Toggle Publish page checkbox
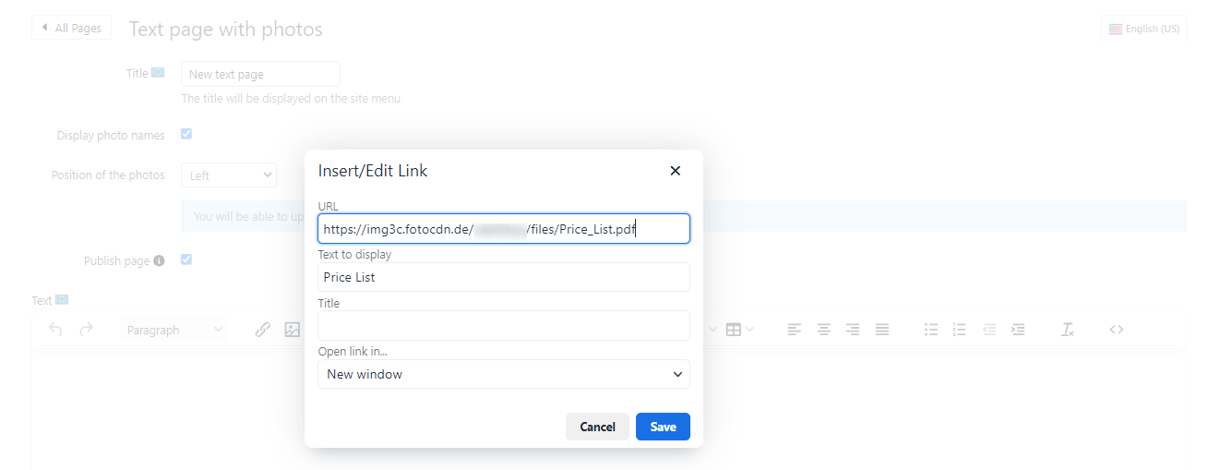This screenshot has width=1210, height=470. [x=186, y=259]
